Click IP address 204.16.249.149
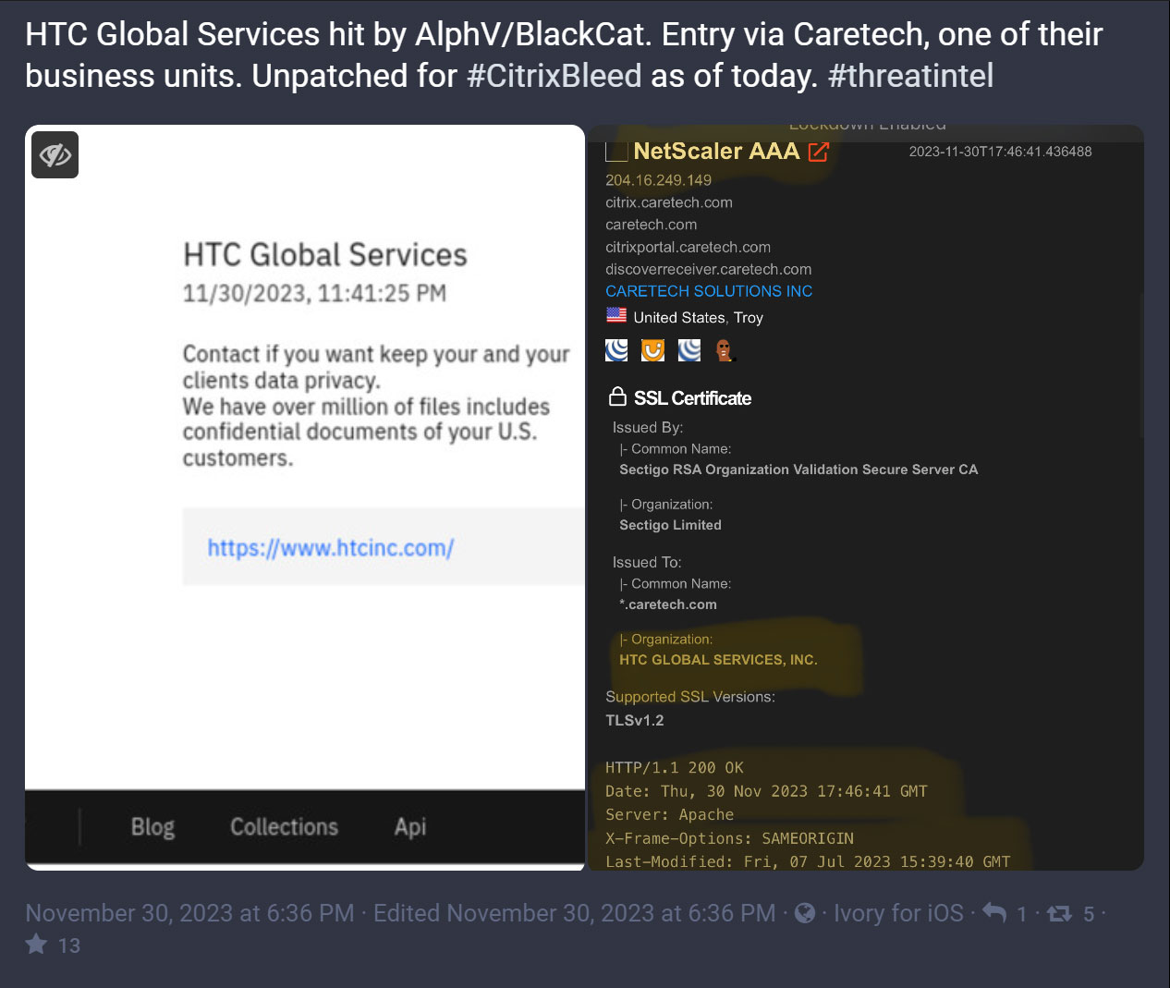The image size is (1170, 988). click(x=658, y=180)
